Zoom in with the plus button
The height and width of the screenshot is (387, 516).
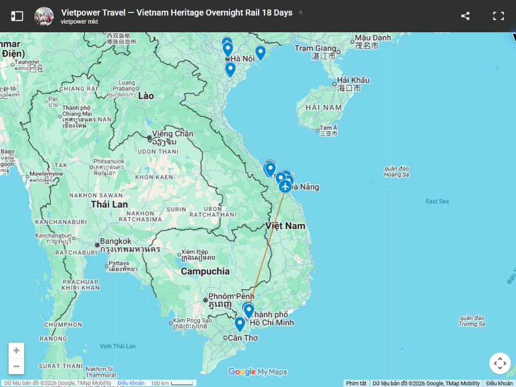[x=16, y=350]
